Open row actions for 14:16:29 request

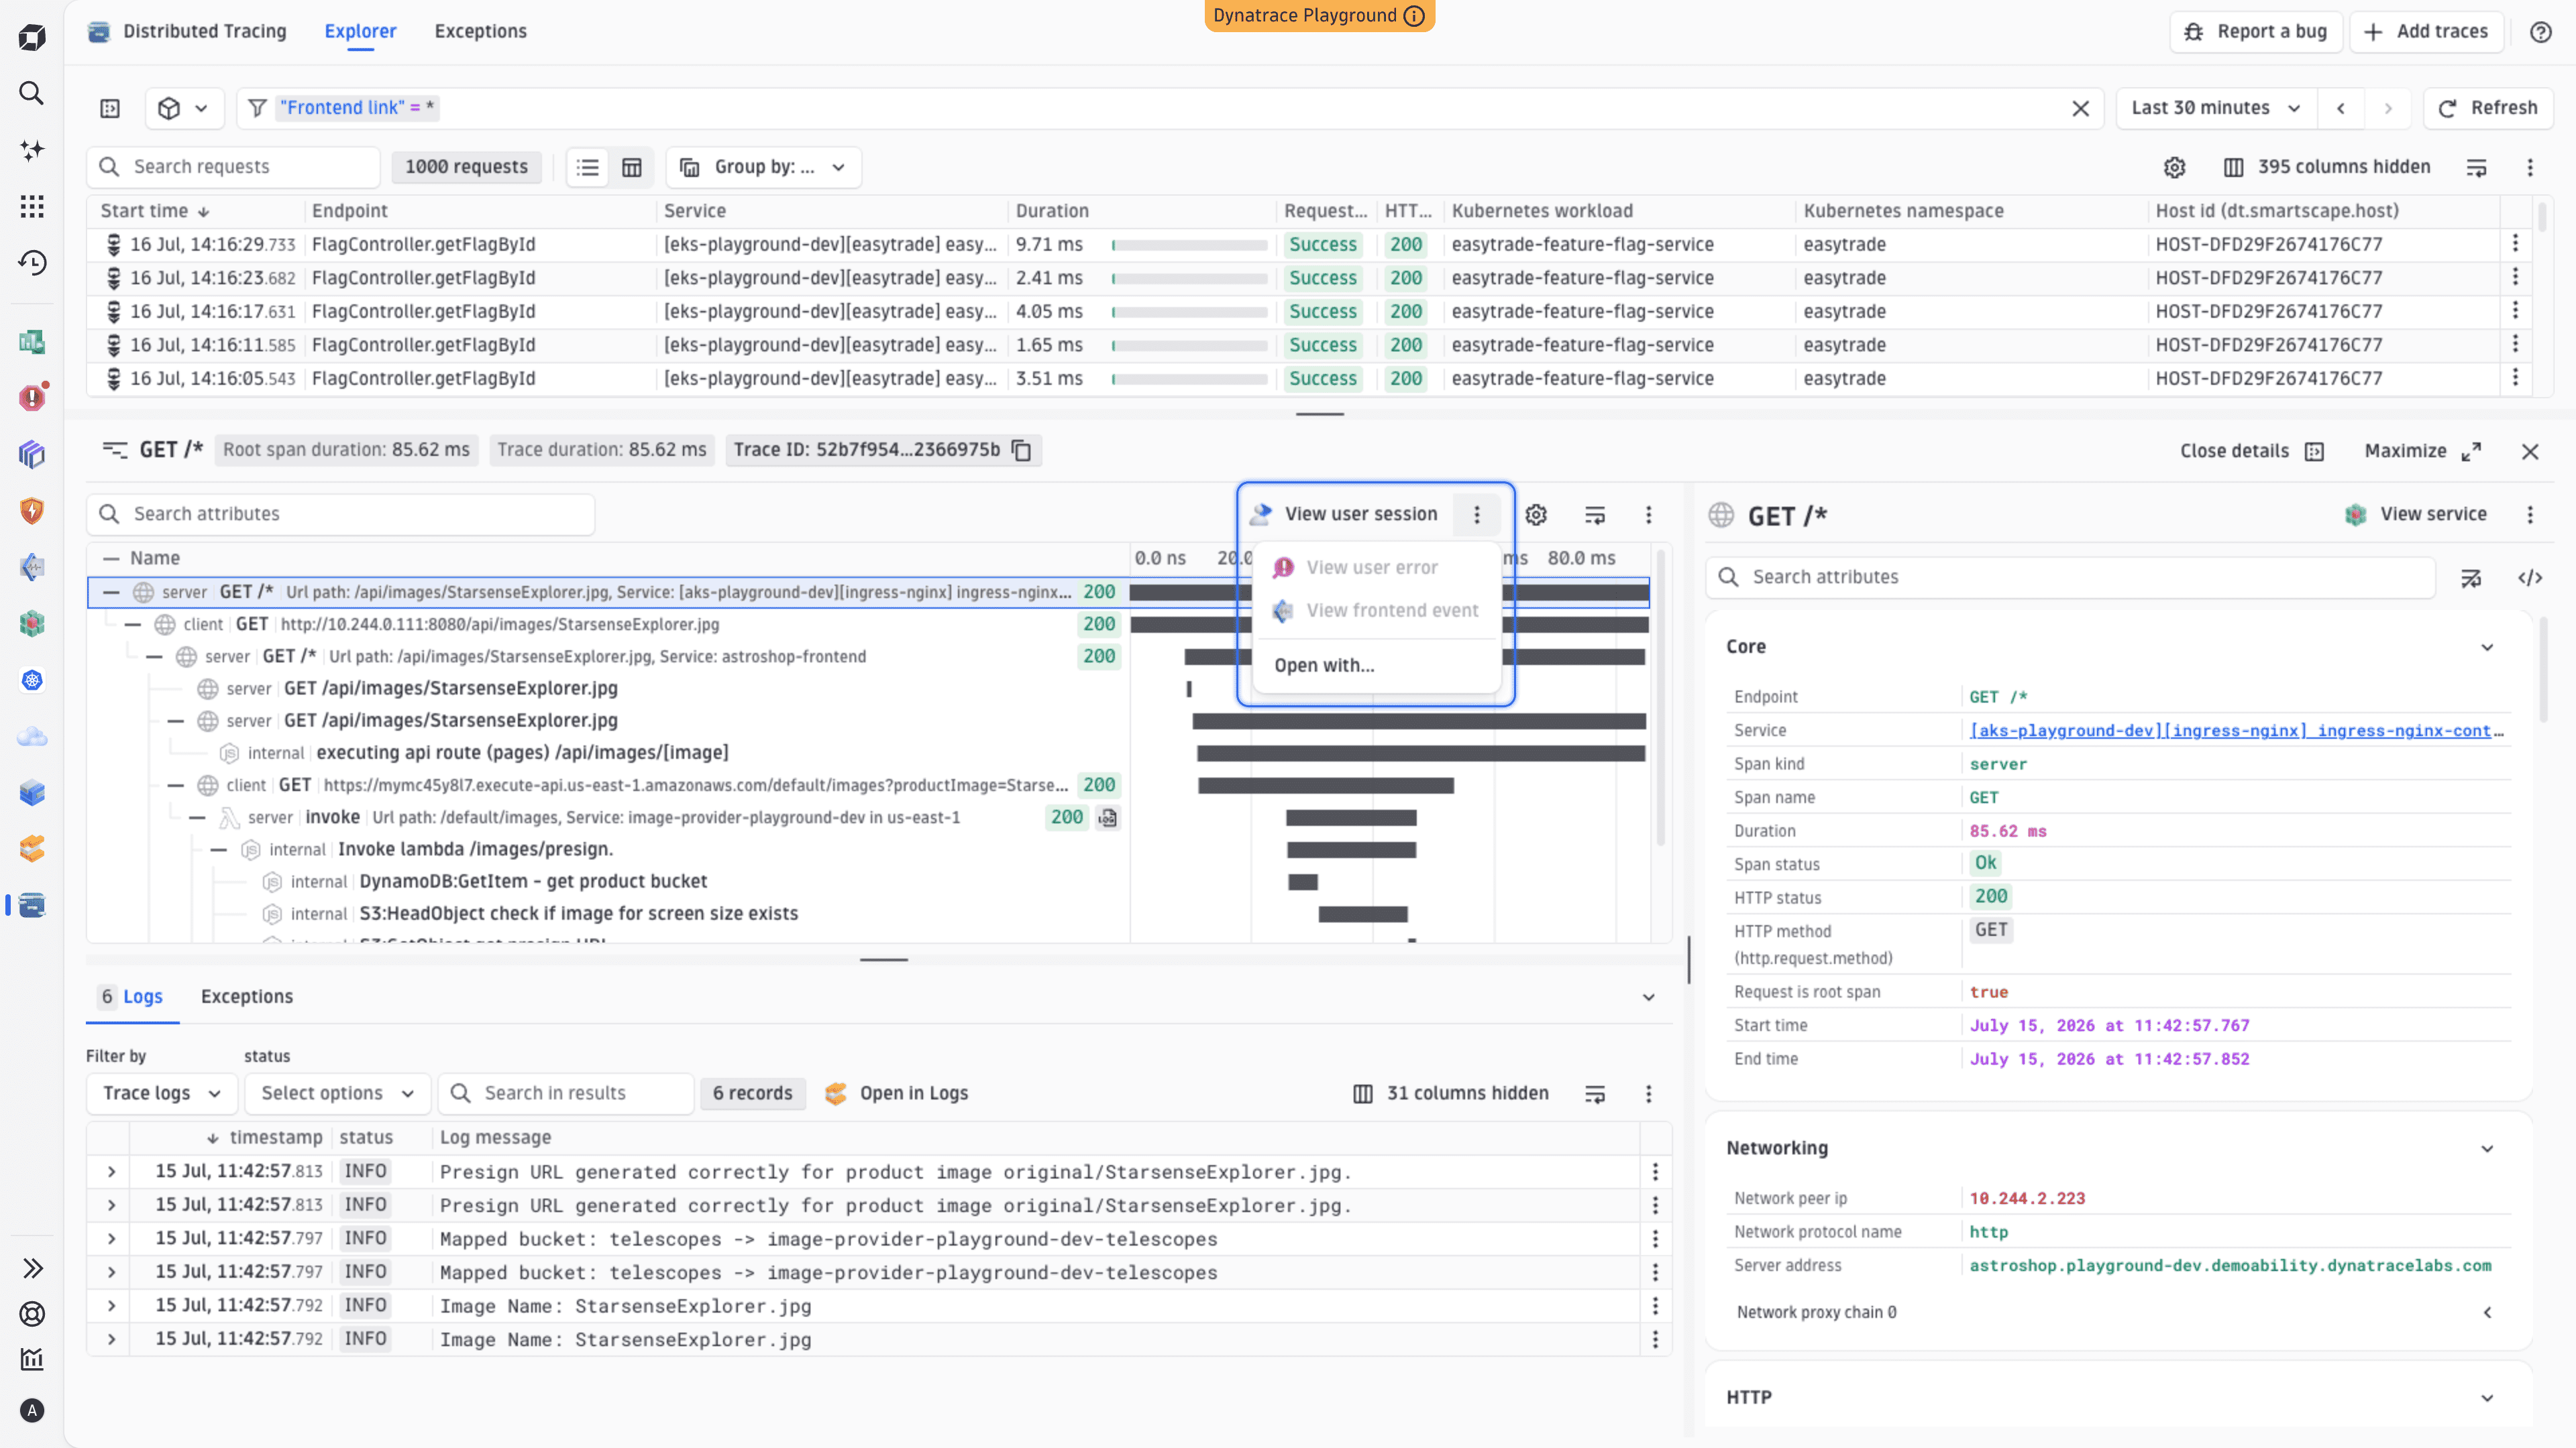click(2515, 244)
